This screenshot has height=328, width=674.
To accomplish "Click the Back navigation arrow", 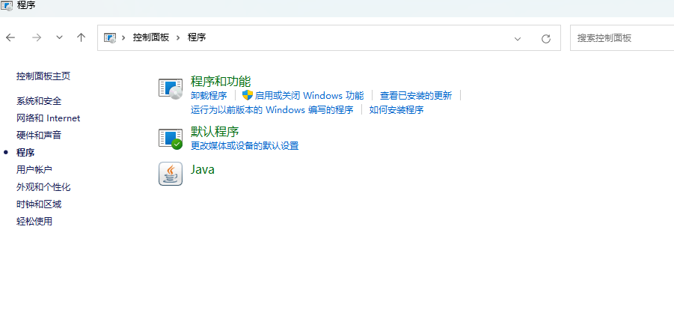I will (10, 38).
